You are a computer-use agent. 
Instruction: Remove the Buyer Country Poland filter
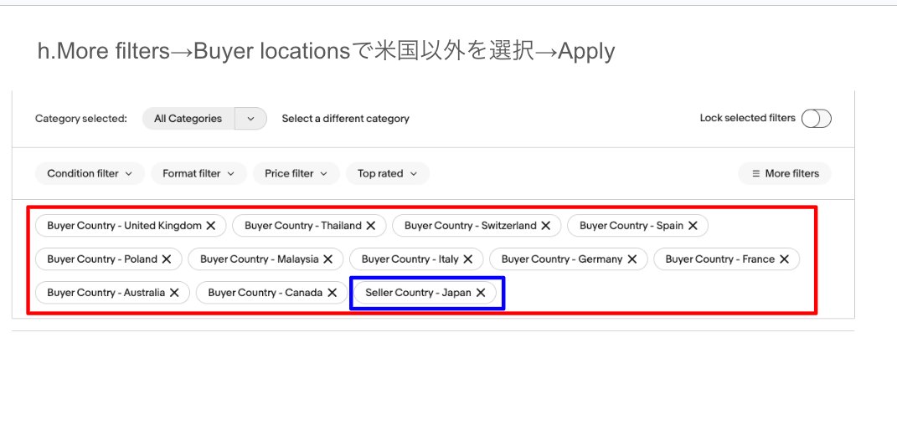167,259
